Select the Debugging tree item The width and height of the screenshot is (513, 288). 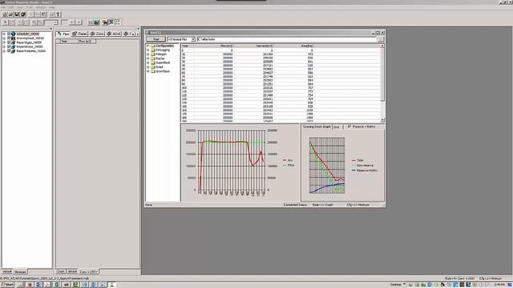coord(163,50)
